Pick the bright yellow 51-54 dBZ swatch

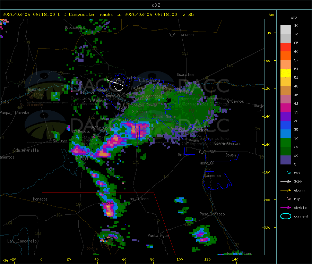(x=286, y=73)
